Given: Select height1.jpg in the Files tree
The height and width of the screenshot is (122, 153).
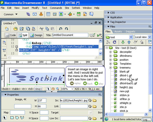Looking at the screenshot, I should (x=126, y=87).
